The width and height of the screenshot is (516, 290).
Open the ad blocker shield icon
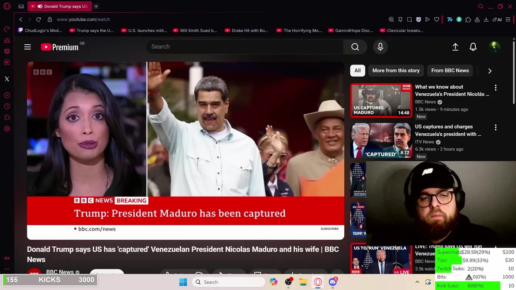(x=418, y=19)
